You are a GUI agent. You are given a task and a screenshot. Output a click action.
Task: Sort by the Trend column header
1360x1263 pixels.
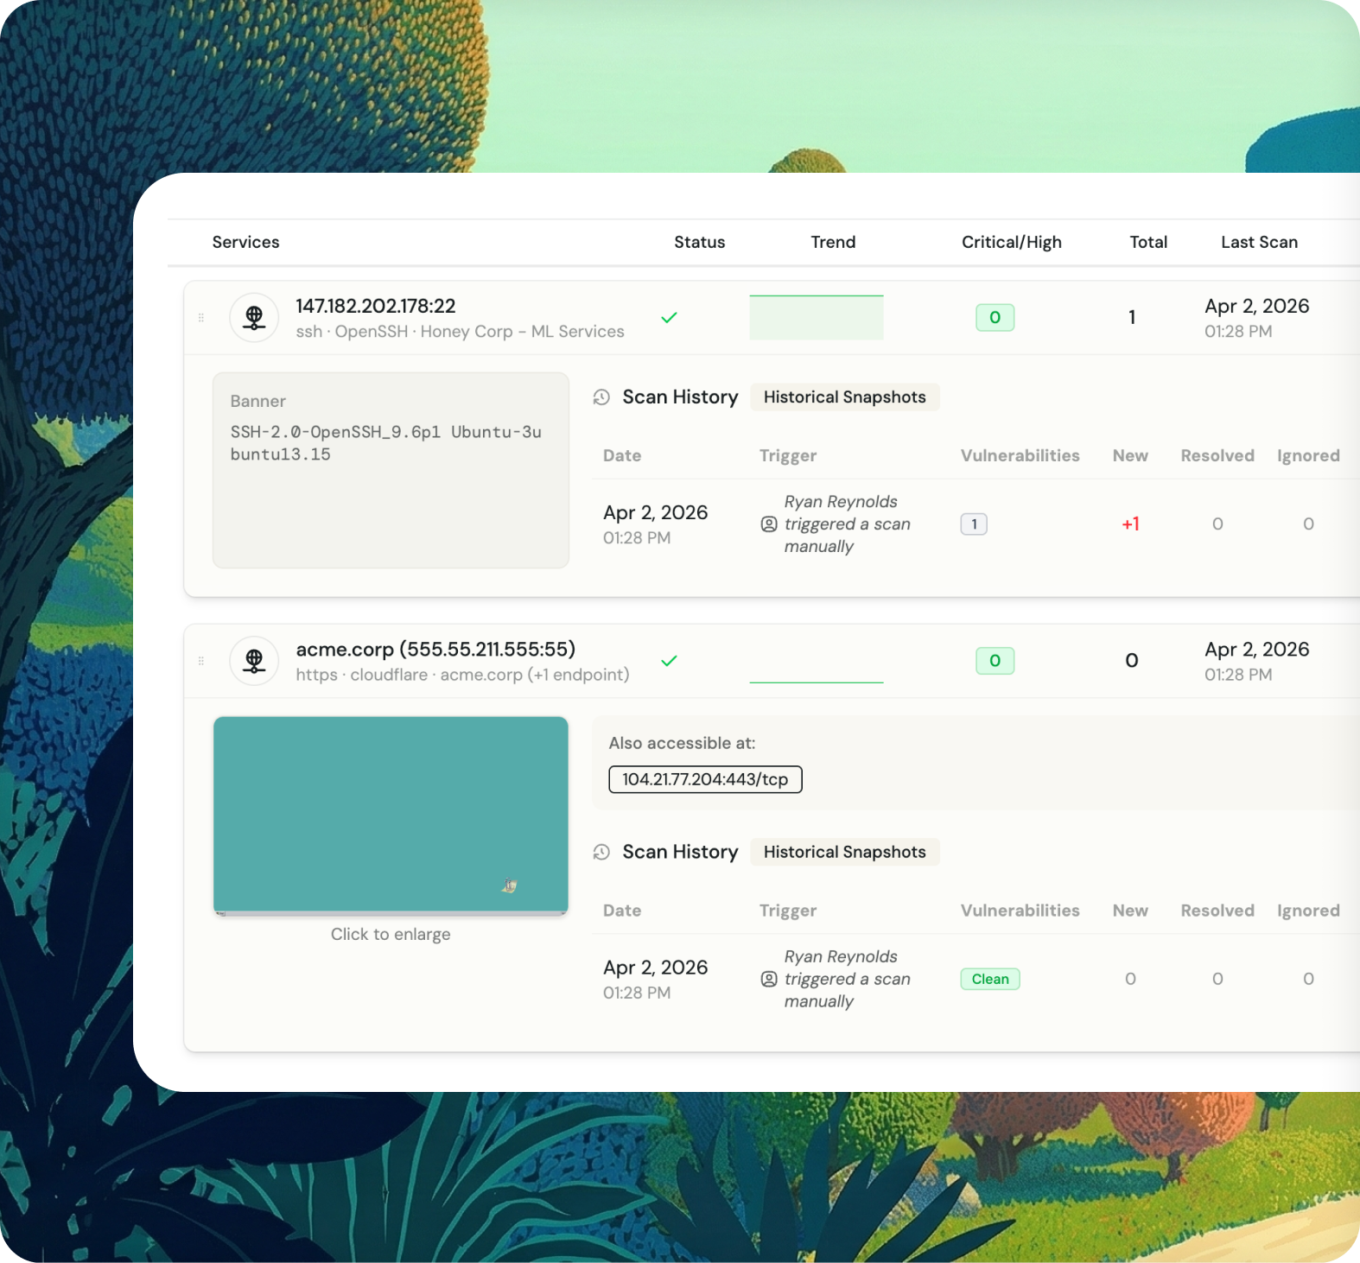(833, 243)
